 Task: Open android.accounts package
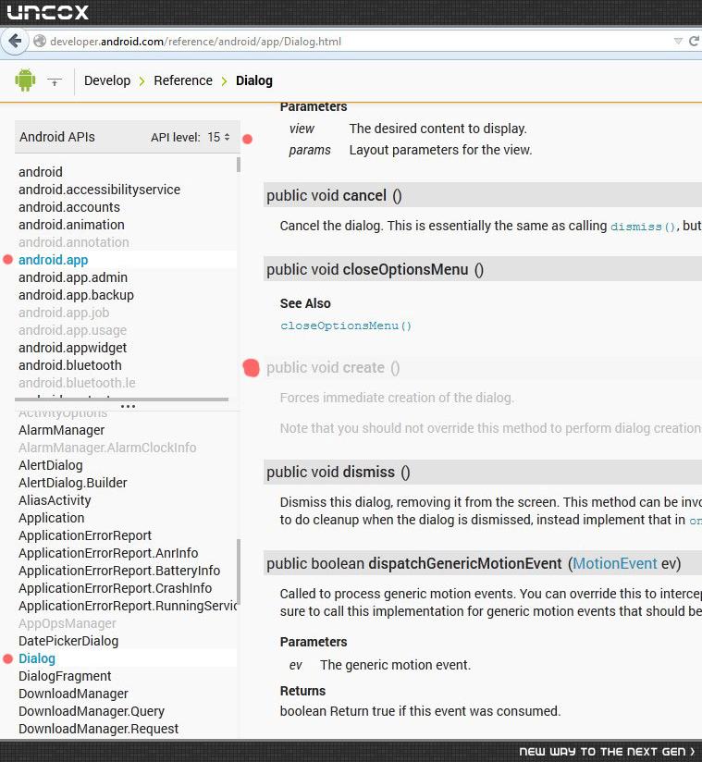point(69,207)
